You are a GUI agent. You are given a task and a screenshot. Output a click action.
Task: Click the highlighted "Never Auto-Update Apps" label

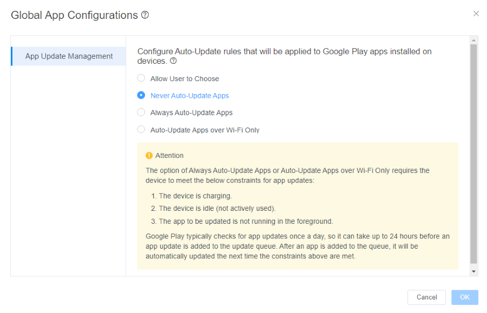(189, 95)
